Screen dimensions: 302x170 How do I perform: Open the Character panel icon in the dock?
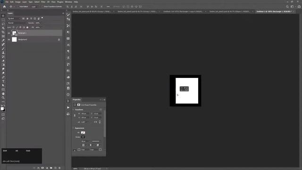pos(68,45)
